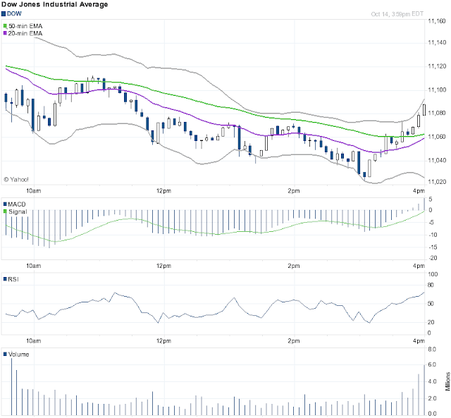Click the 12pm label under price chart
Image resolution: width=451 pixels, height=418 pixels.
click(163, 191)
